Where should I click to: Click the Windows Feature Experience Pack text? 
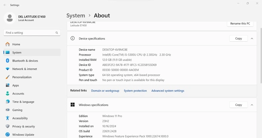pyautogui.click(x=135, y=136)
